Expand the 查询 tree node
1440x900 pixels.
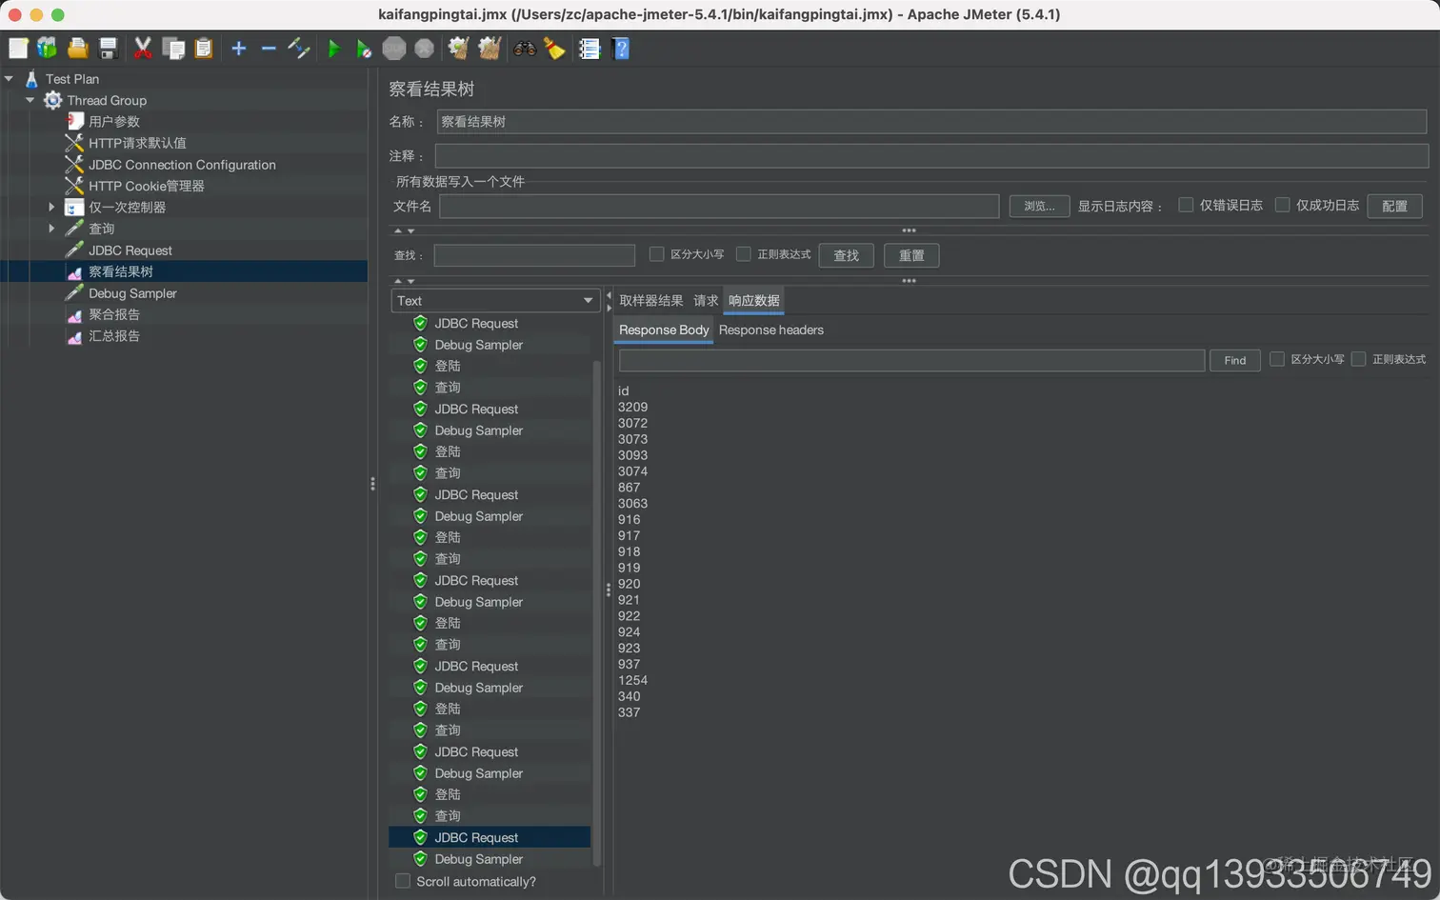(52, 229)
